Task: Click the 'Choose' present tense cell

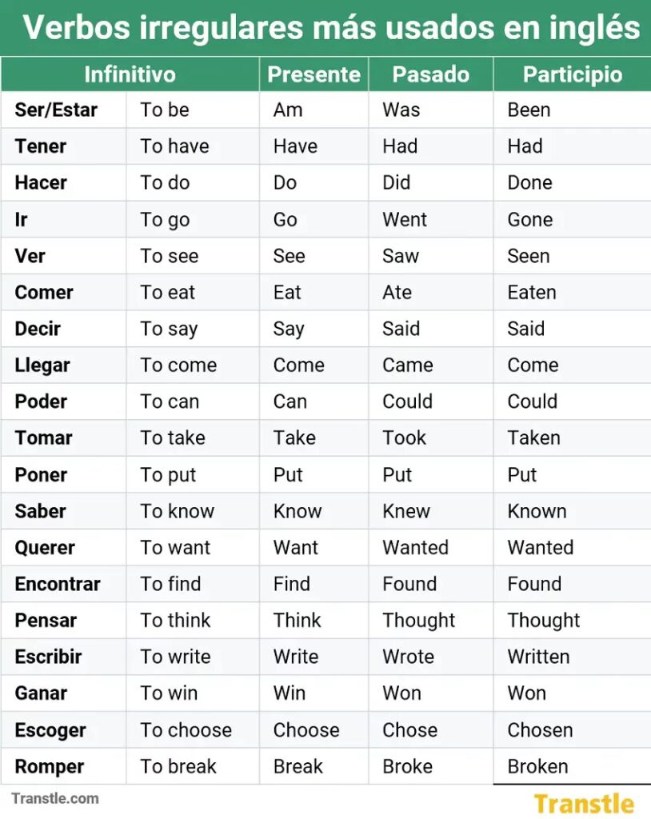Action: [306, 730]
